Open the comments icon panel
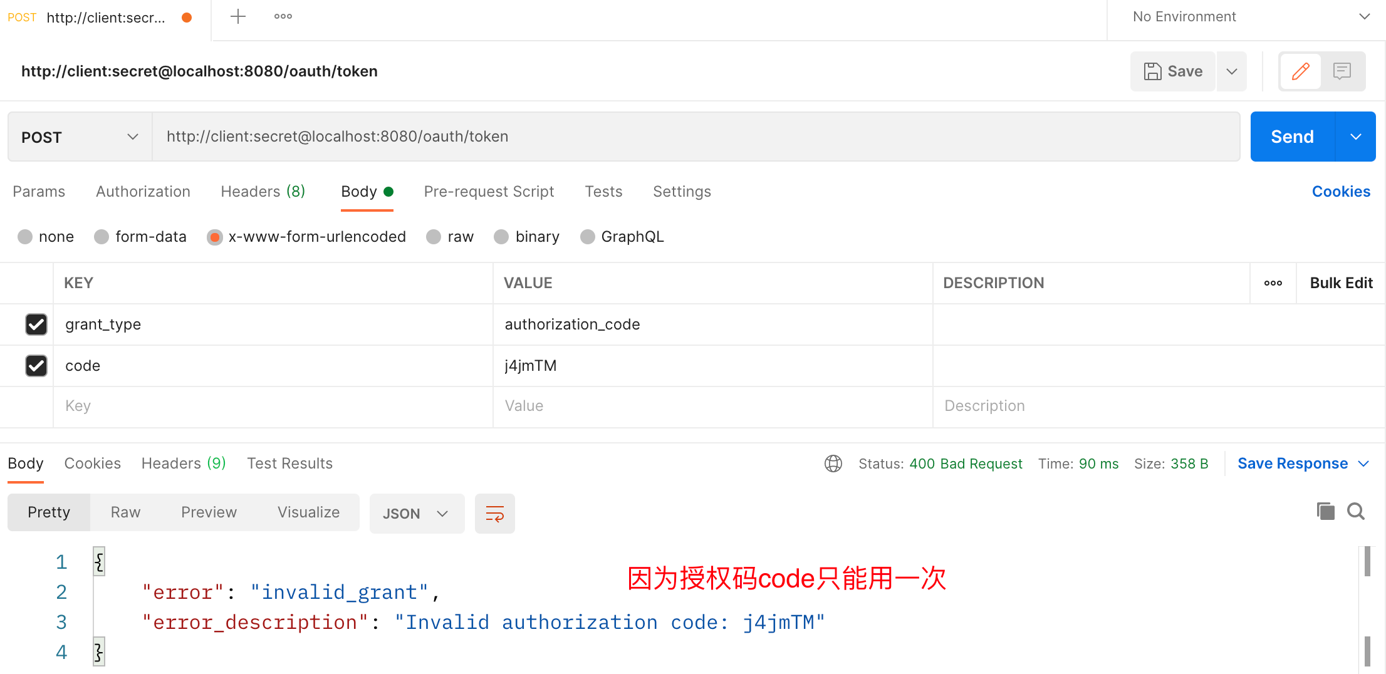 pos(1342,71)
